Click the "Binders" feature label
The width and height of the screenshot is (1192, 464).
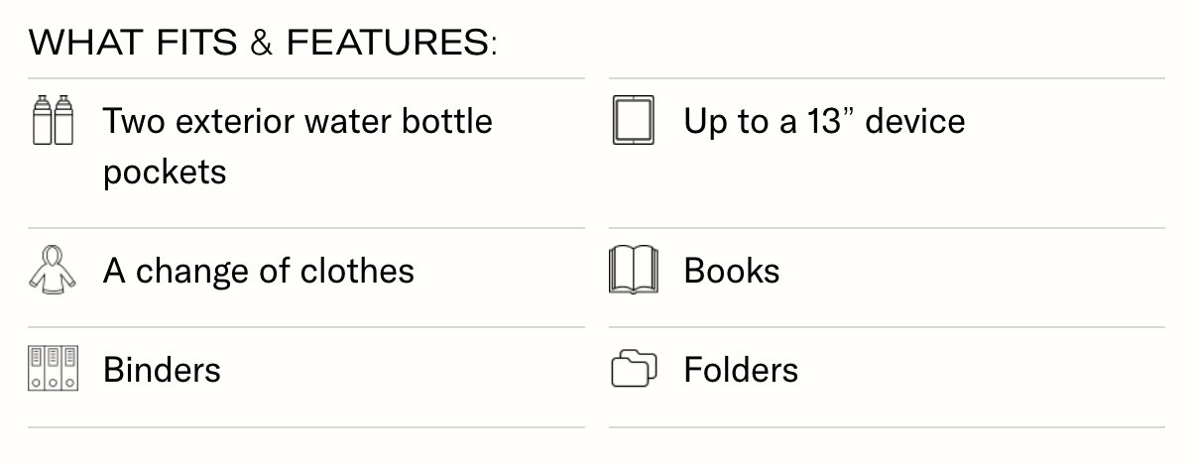pyautogui.click(x=162, y=370)
